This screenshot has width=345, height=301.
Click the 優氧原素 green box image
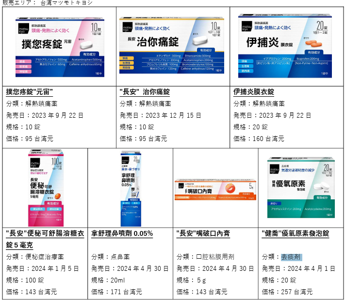[301, 187]
